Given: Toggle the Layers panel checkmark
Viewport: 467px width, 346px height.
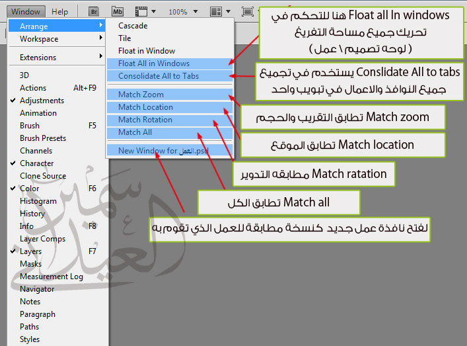Looking at the screenshot, I should coord(13,251).
